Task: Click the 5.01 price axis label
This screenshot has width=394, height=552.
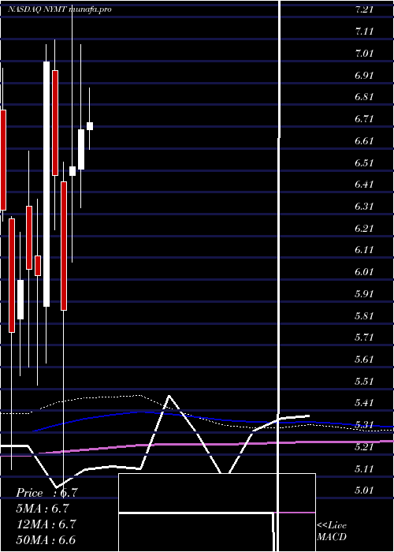Action: (364, 490)
